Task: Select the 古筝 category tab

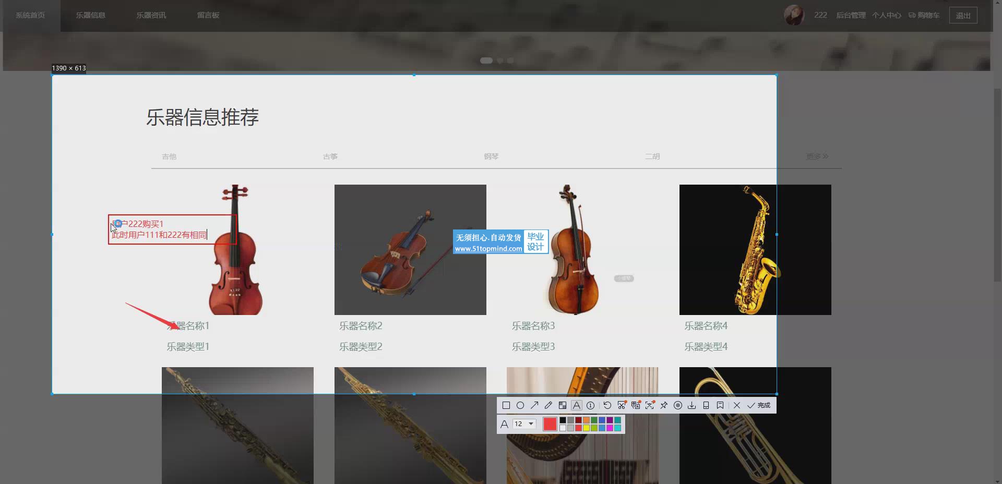Action: click(x=330, y=156)
